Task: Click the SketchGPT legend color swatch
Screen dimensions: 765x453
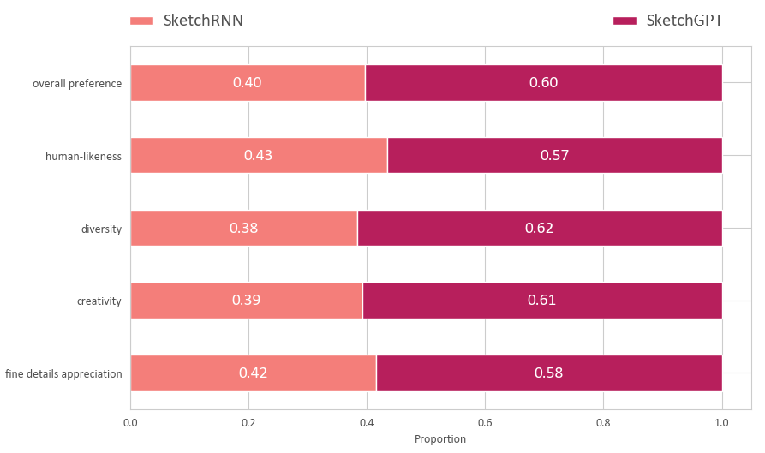Action: [x=625, y=21]
